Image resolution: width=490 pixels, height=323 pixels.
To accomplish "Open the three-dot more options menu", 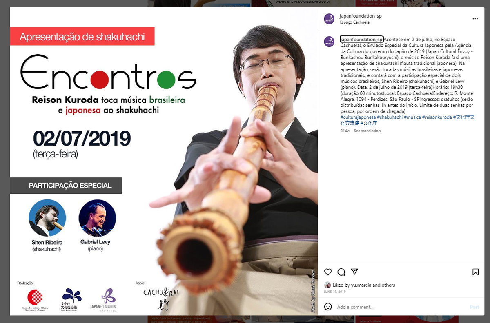I will tap(475, 19).
